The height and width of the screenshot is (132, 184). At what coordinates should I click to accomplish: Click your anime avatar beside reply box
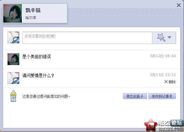coord(13,37)
